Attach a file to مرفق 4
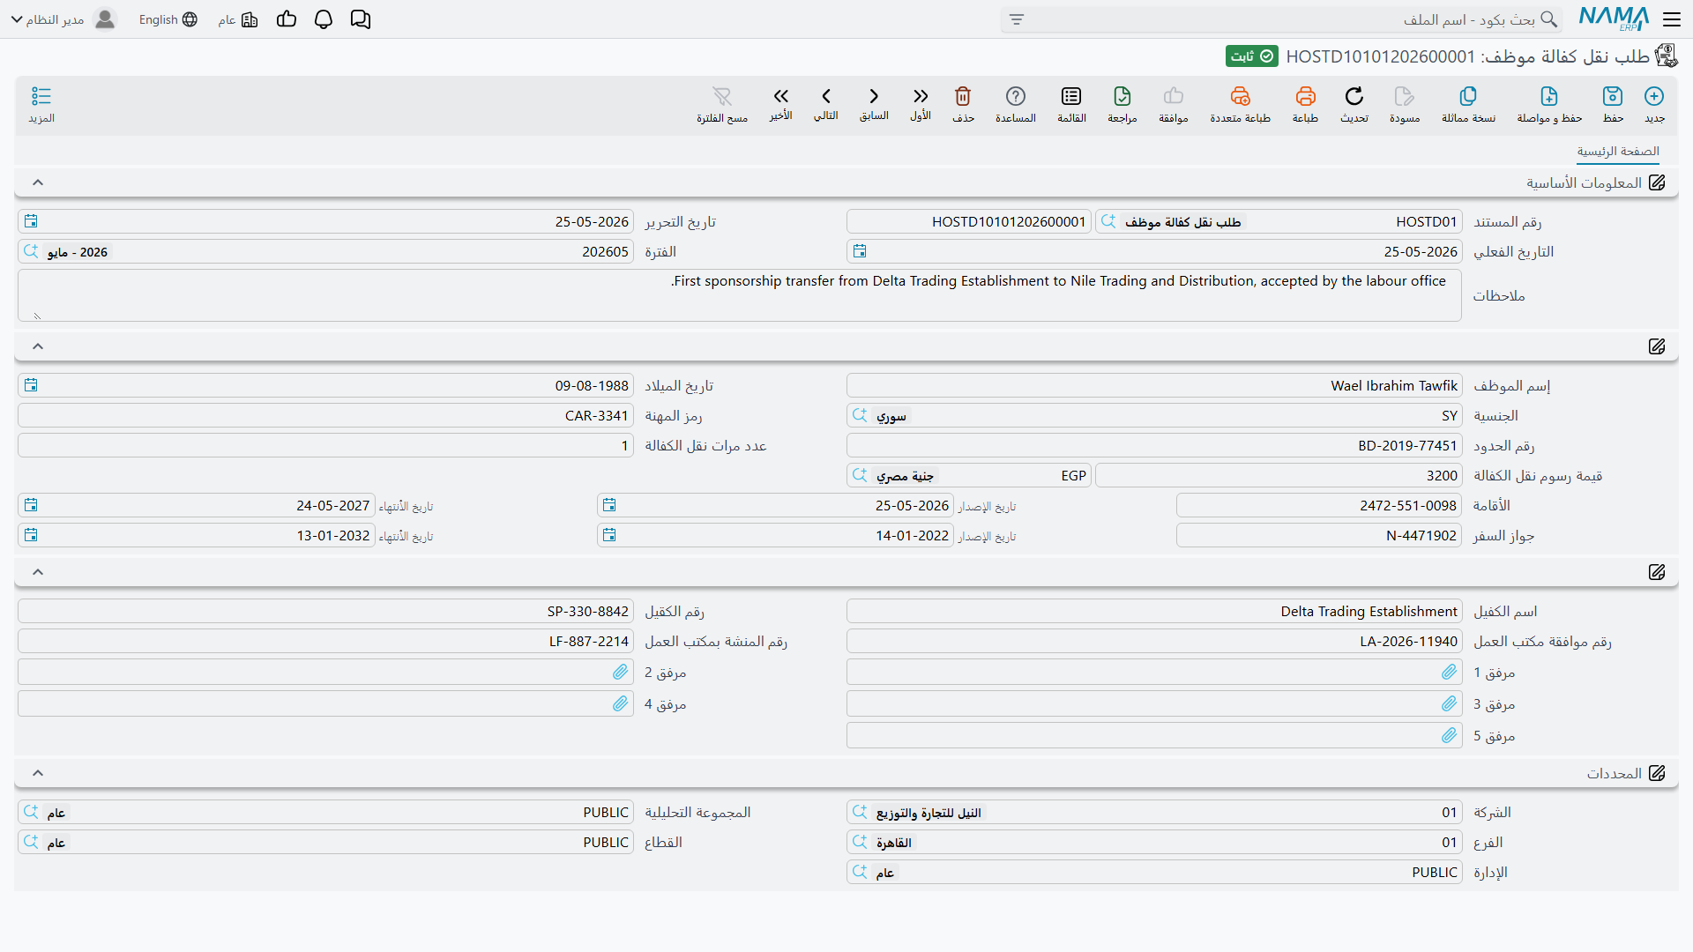Viewport: 1693px width, 952px height. tap(621, 703)
